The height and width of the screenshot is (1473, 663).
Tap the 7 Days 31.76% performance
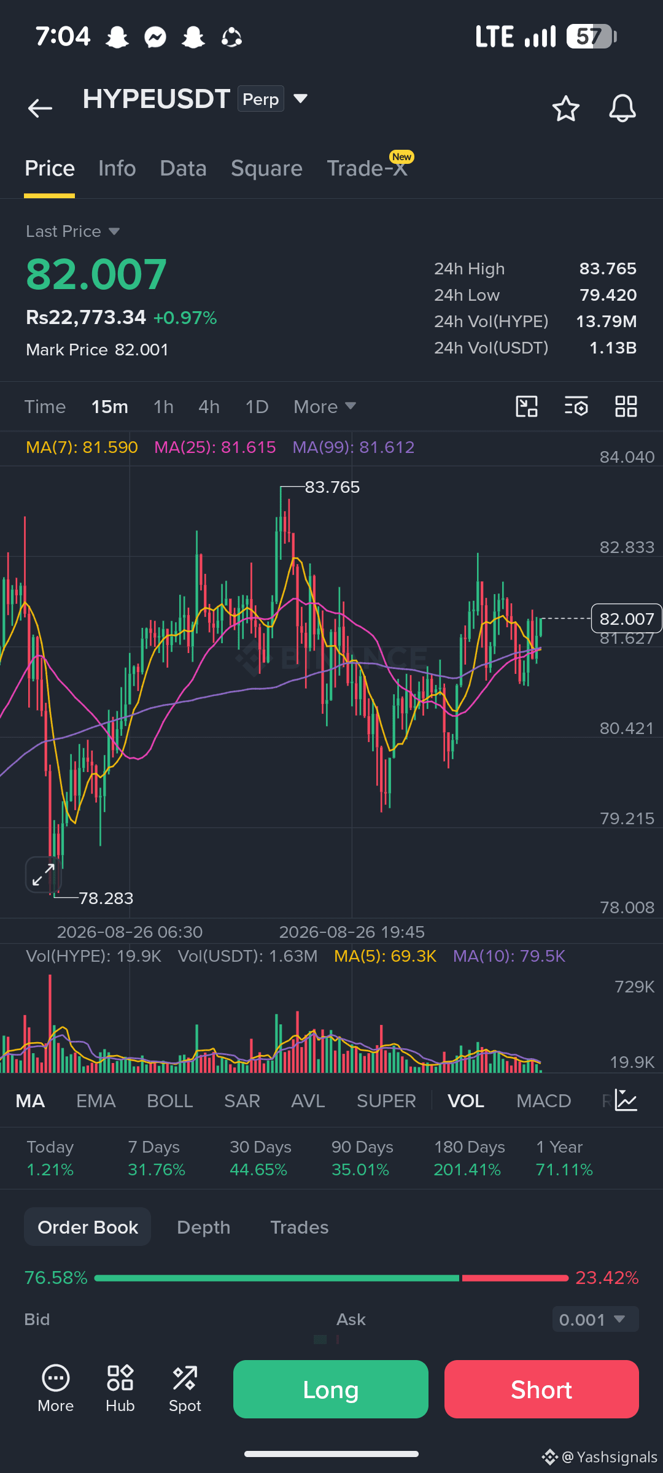(156, 1158)
